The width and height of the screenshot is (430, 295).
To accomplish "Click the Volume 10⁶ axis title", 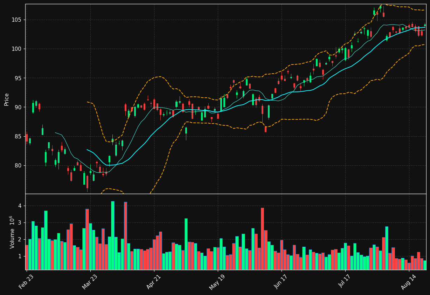I will (12, 232).
